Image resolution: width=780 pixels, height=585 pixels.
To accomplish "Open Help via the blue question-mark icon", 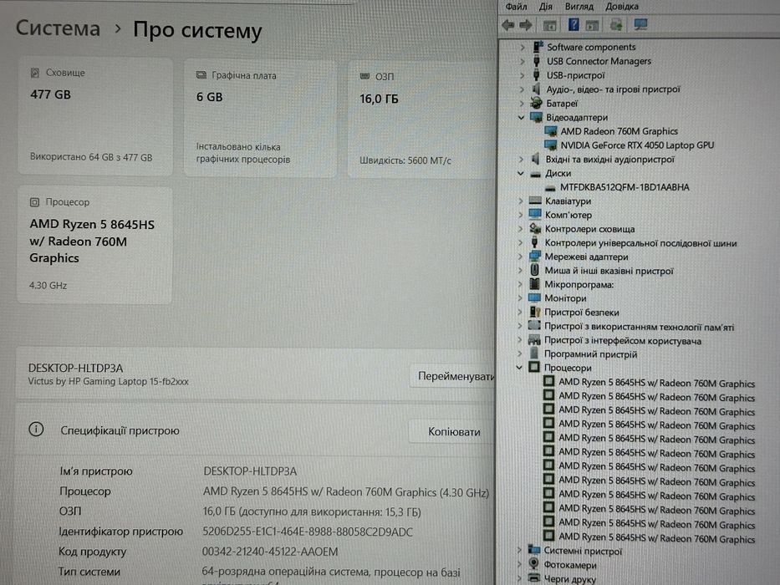I will [x=573, y=24].
